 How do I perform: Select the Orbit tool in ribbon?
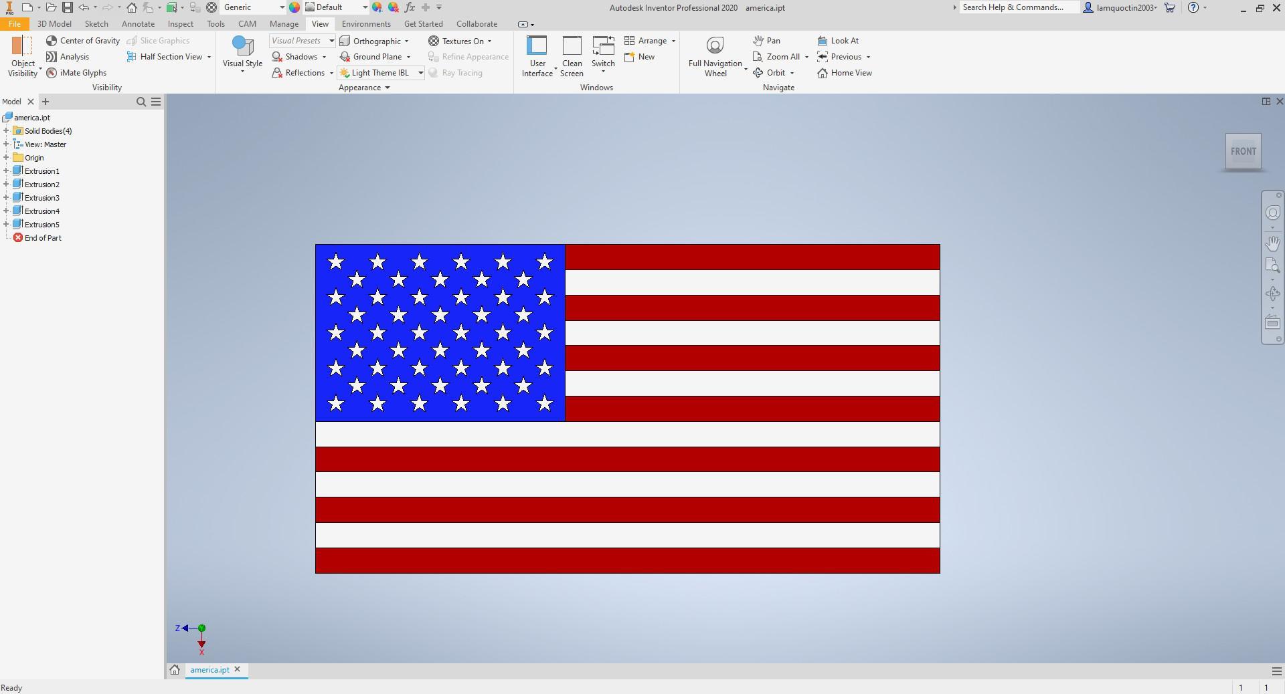[769, 73]
